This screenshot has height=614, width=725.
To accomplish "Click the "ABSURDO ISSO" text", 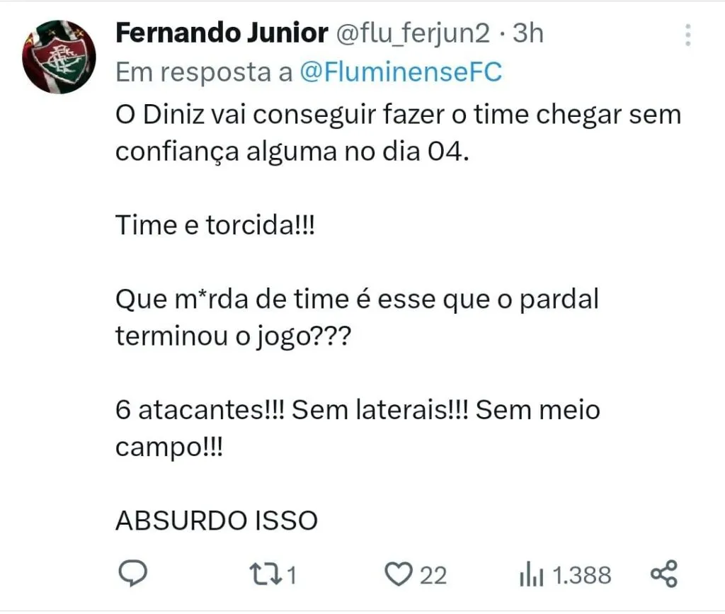I will 217,521.
